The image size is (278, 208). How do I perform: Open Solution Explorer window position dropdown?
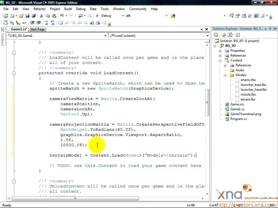pyautogui.click(x=266, y=29)
